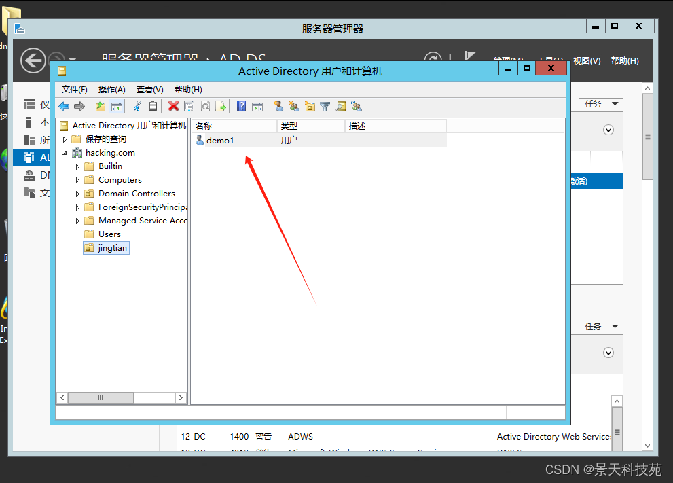Image resolution: width=673 pixels, height=483 pixels.
Task: Expand the ForeignSecurityPrincipals node
Action: click(77, 207)
